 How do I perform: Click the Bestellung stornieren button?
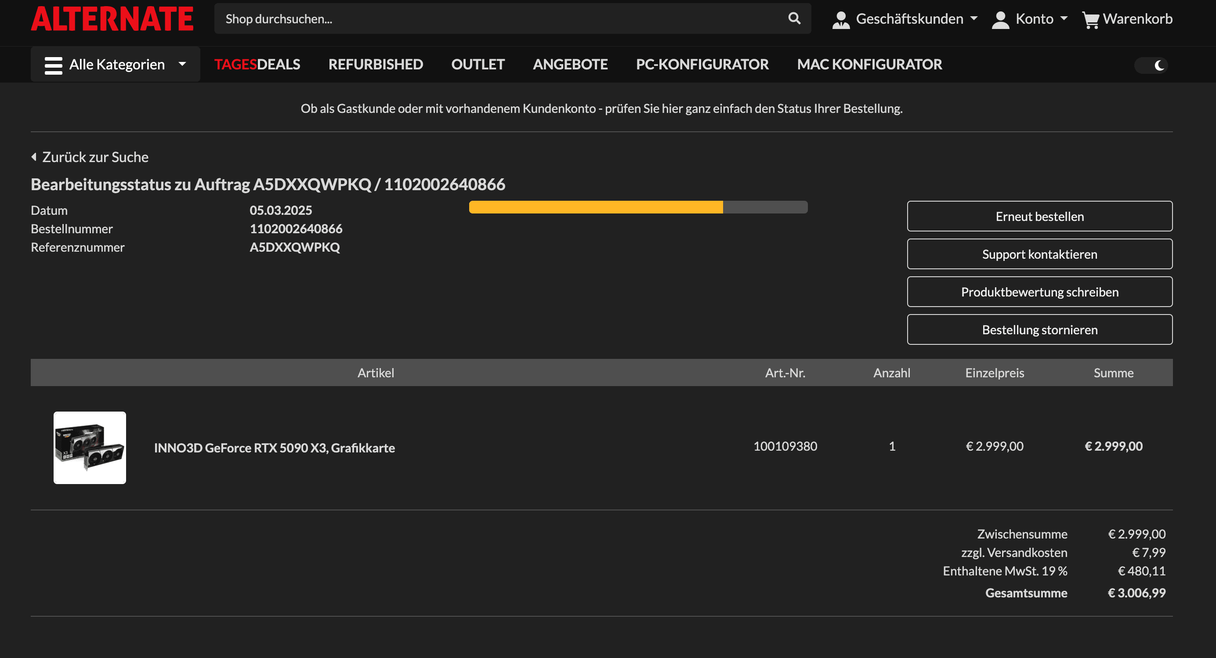(1039, 329)
